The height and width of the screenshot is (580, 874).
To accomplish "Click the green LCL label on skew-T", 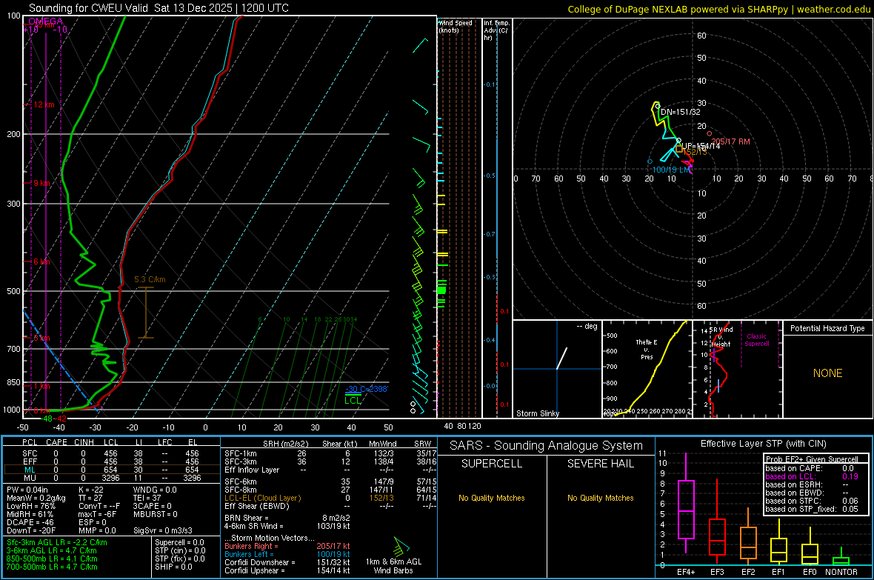I will pos(353,401).
